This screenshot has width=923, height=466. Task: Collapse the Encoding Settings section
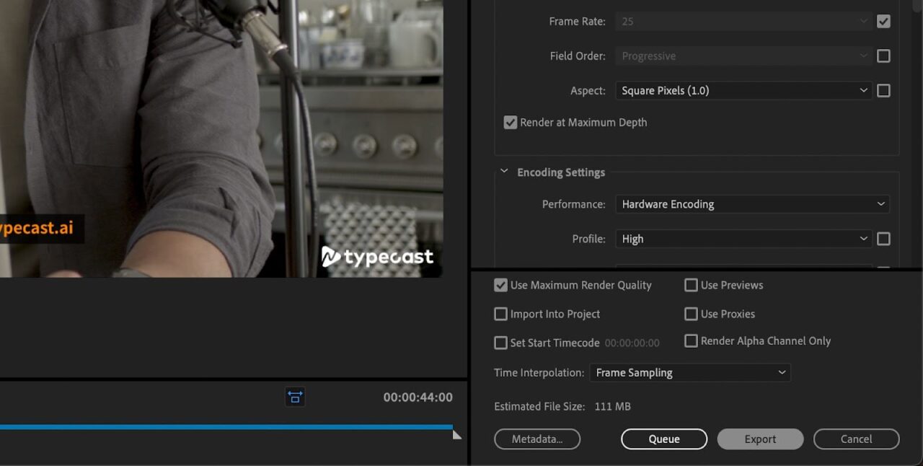[x=503, y=171]
